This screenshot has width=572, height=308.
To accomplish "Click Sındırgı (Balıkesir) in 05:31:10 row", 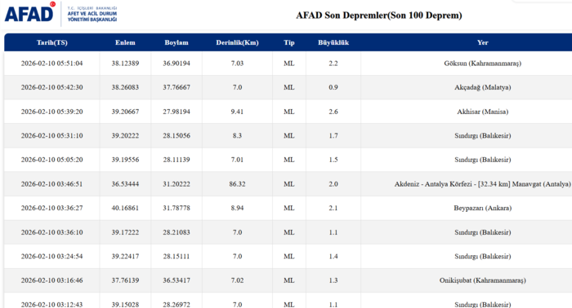I will click(482, 135).
